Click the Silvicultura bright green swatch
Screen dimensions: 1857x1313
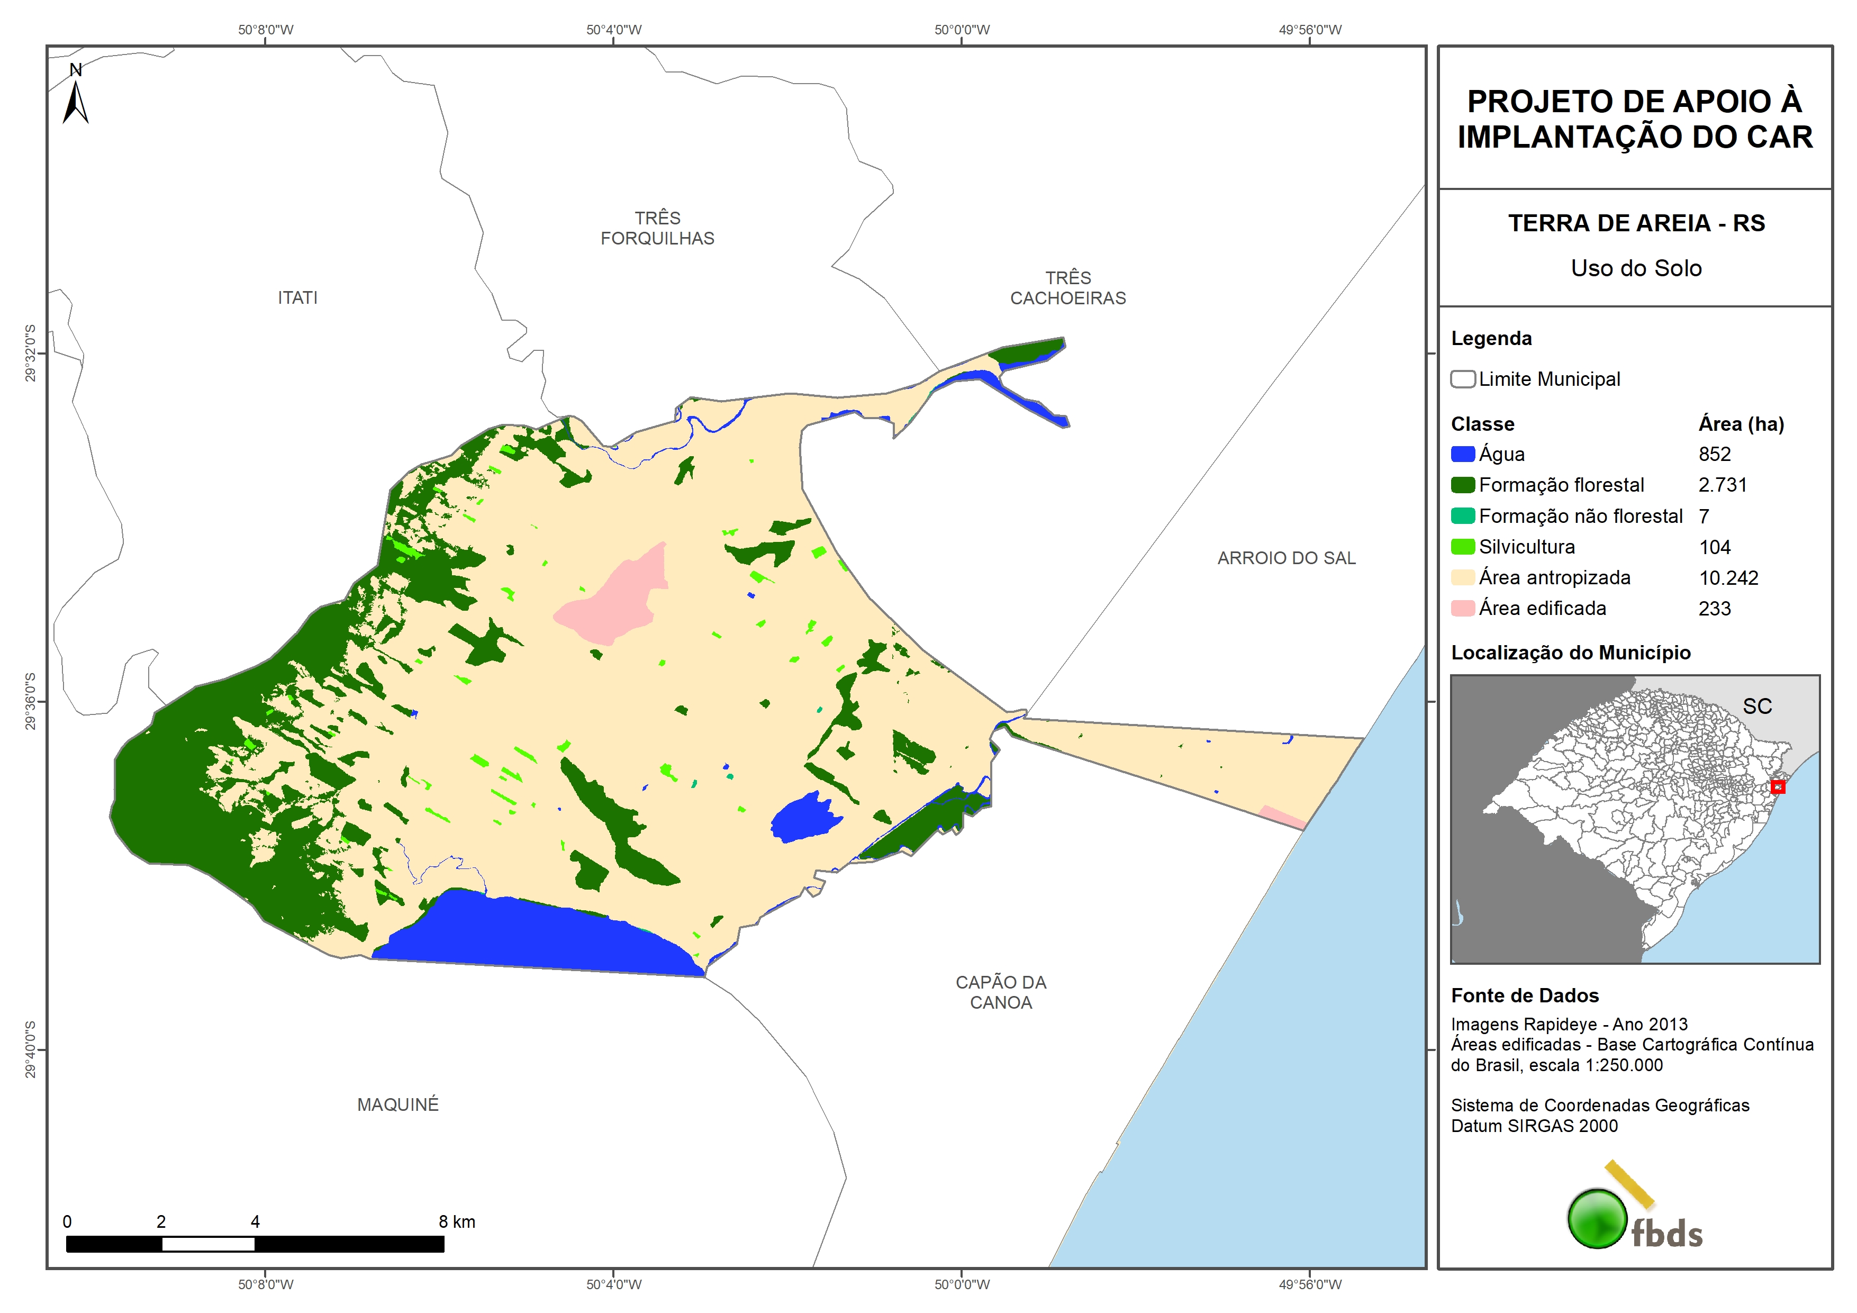coord(1462,547)
